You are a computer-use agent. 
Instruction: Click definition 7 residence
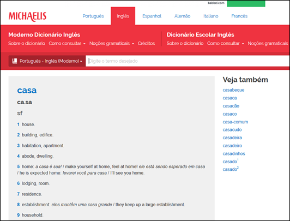click(29, 194)
